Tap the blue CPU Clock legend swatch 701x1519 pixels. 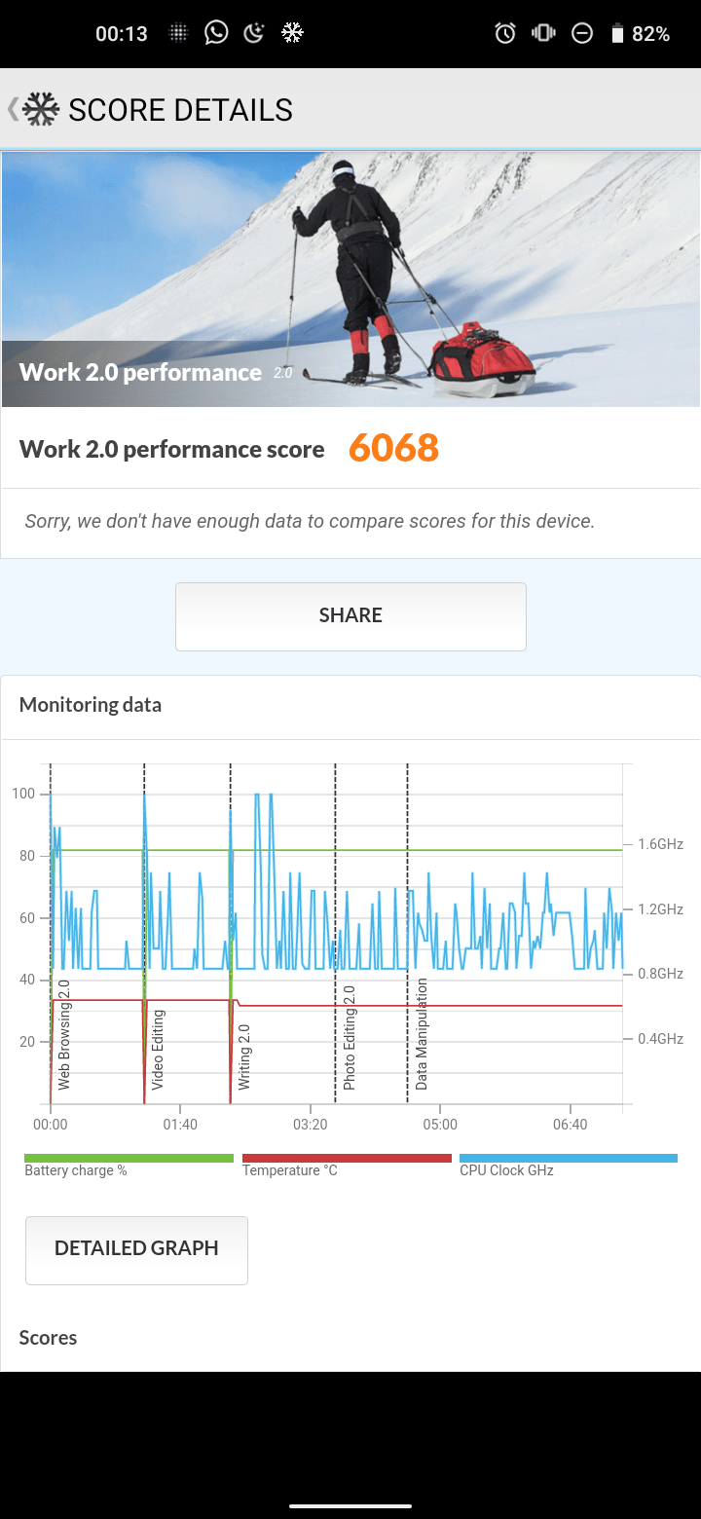(x=568, y=1158)
